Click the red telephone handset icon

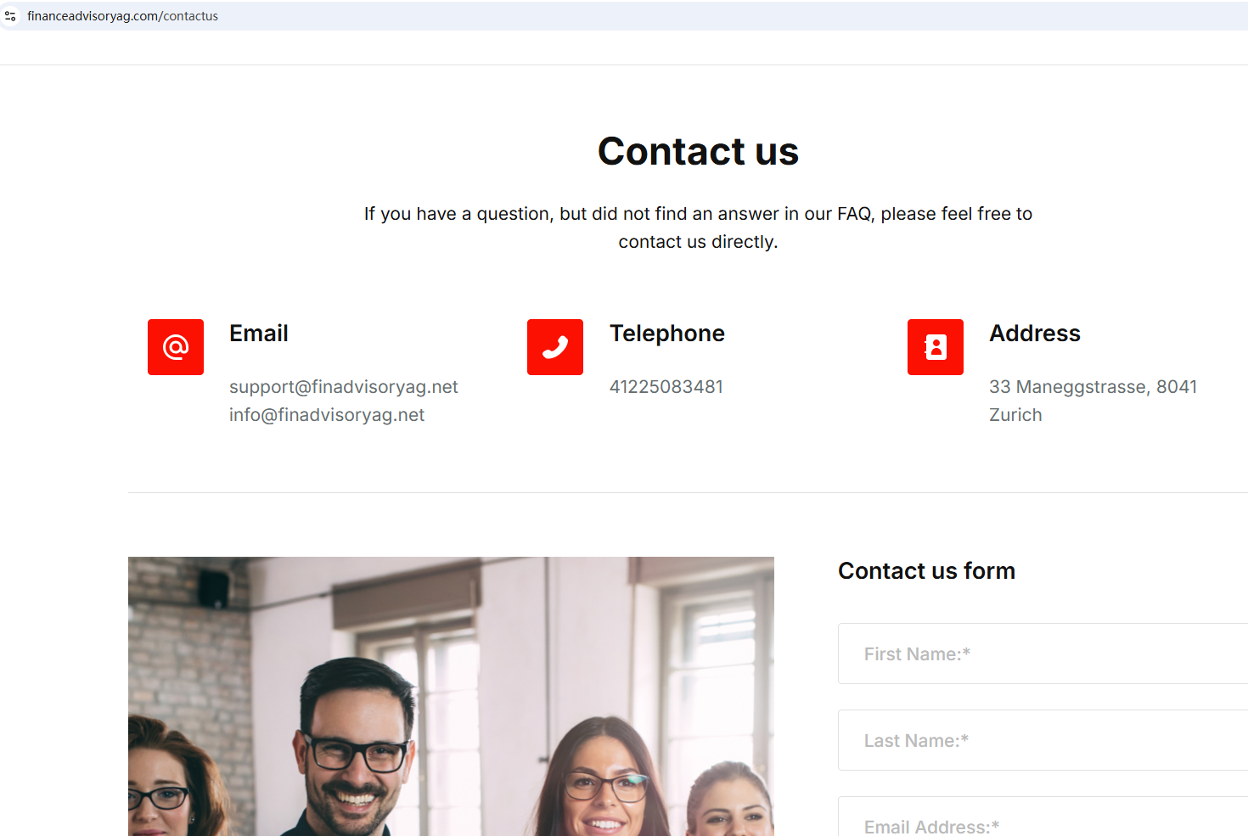(555, 347)
